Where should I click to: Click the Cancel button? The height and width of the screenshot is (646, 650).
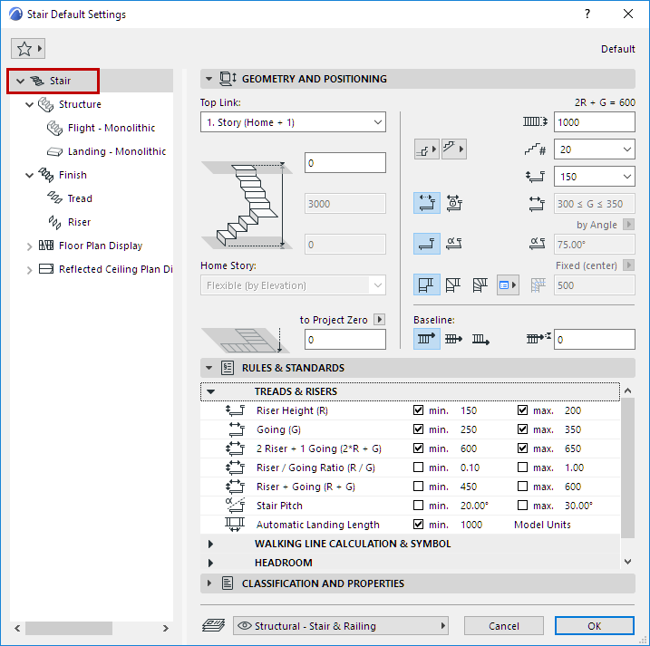[504, 626]
